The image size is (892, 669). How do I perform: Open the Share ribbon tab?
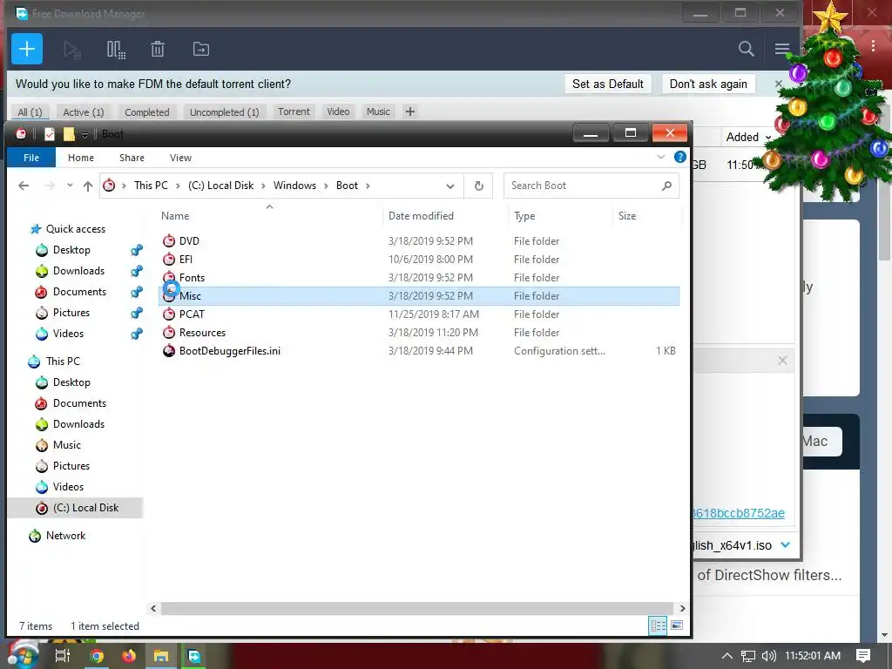[132, 158]
